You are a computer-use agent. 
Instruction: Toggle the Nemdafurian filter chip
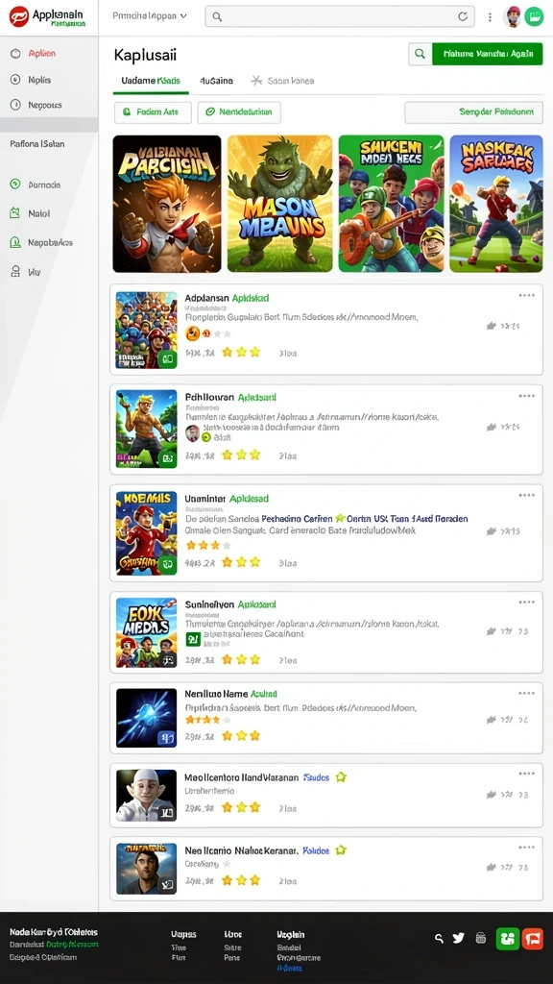click(239, 112)
